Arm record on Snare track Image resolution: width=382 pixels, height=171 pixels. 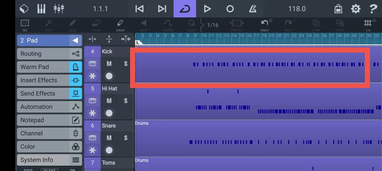[109, 150]
